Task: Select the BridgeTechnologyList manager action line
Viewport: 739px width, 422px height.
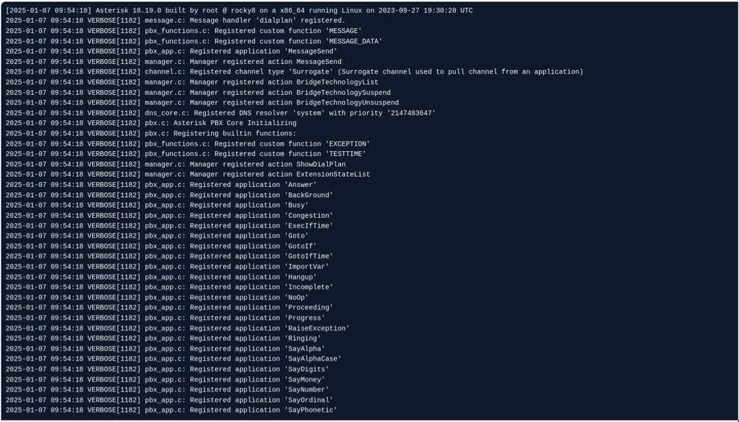Action: point(192,82)
